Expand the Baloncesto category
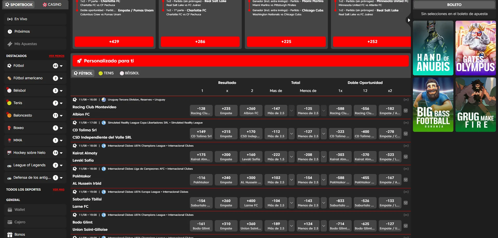This screenshot has height=238, width=498. (61, 116)
